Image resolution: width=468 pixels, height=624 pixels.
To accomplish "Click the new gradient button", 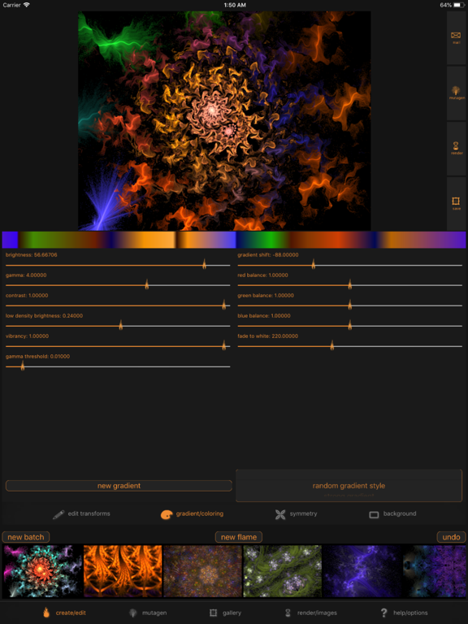I will pyautogui.click(x=119, y=486).
